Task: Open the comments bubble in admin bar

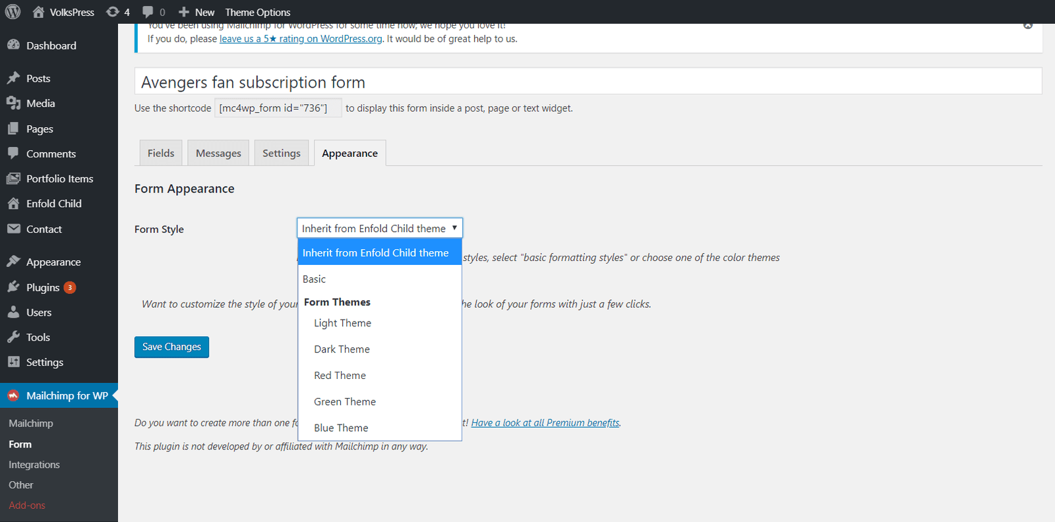Action: 148,12
